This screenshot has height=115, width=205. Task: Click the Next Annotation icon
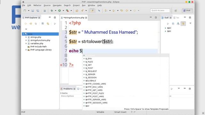coord(106,11)
